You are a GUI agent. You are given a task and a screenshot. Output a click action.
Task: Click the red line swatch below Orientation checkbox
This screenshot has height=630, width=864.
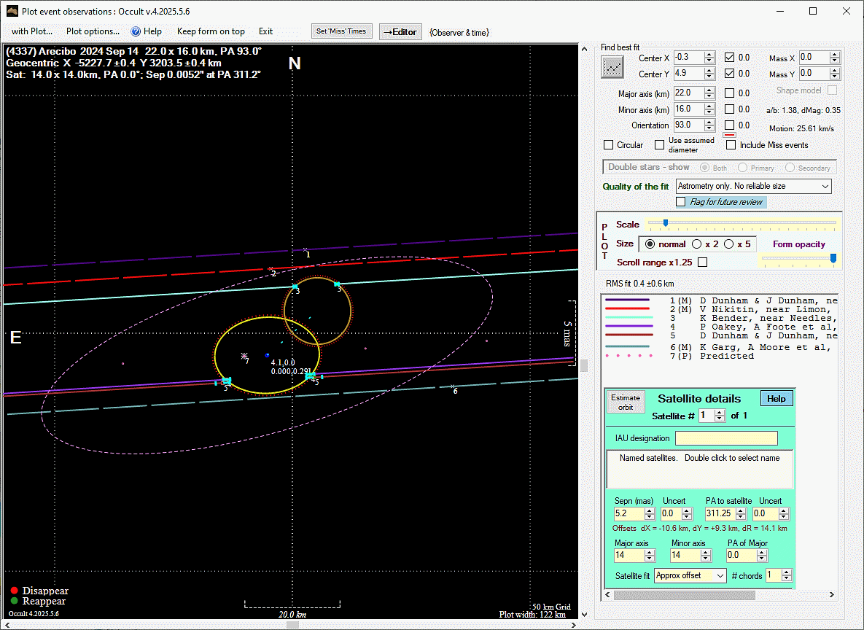point(730,135)
